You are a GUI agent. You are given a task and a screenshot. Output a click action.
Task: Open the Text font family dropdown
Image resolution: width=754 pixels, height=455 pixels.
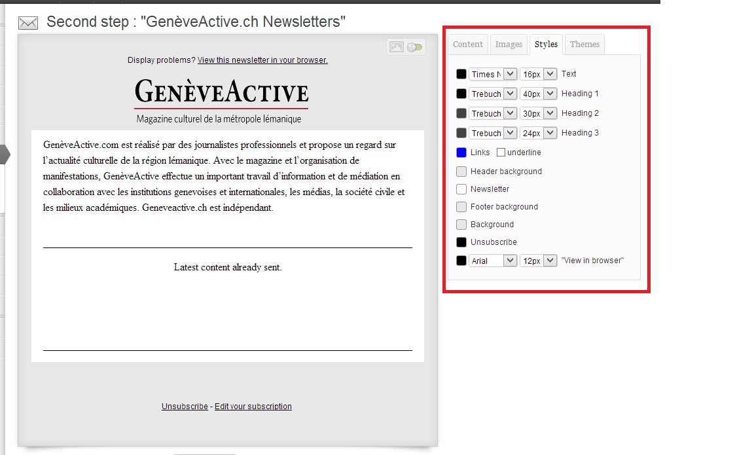[x=493, y=74]
